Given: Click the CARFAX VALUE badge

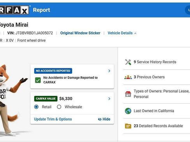Looking at the screenshot, I should pos(46,99).
